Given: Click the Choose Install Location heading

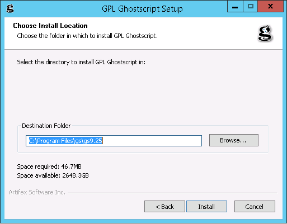Looking at the screenshot, I should click(50, 26).
